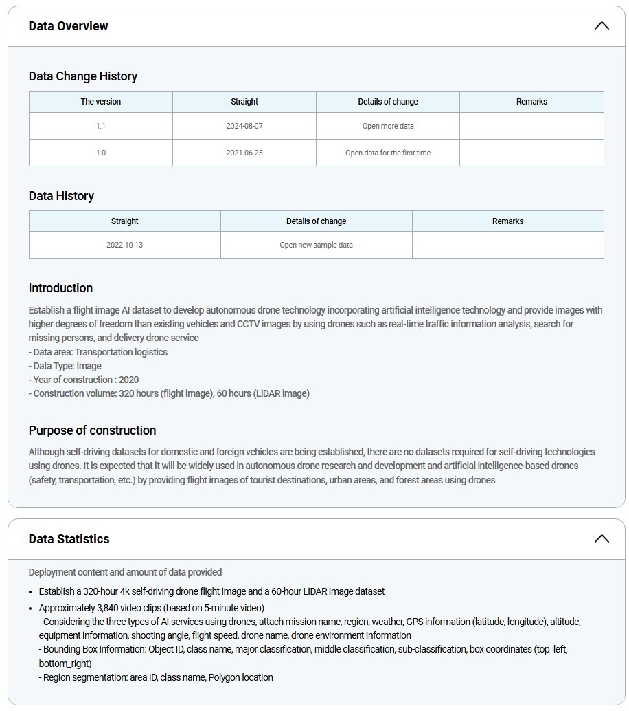Viewport: 629px width, 711px height.
Task: Click the "Open new sample data" cell
Action: click(316, 245)
